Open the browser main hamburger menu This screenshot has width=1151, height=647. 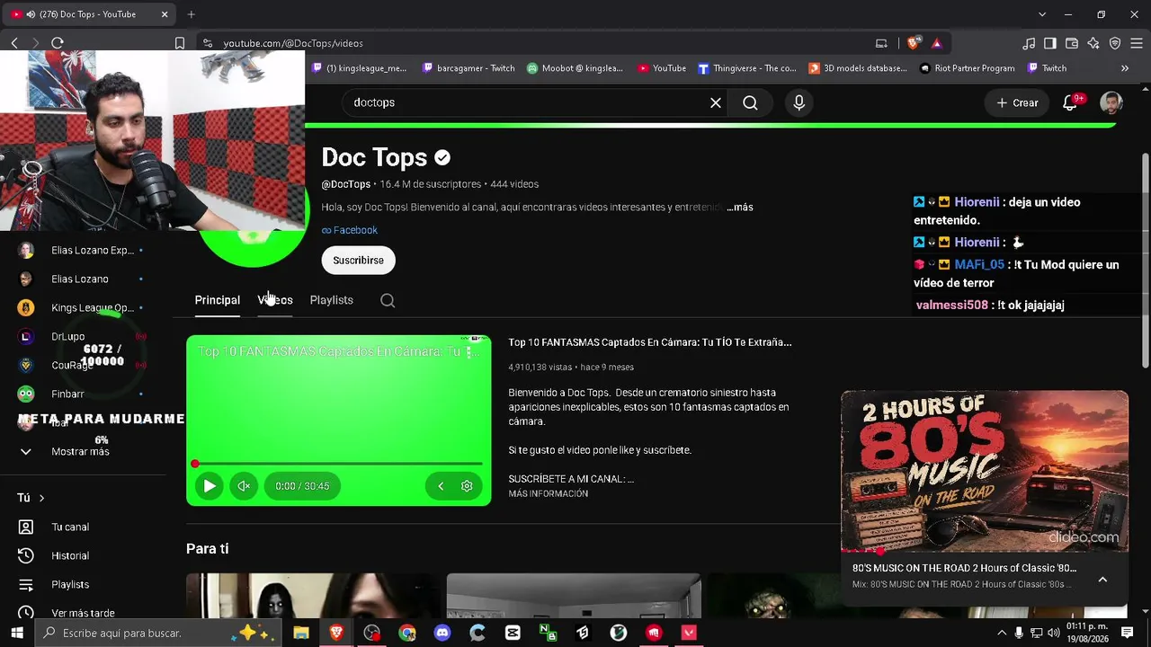(x=1137, y=43)
